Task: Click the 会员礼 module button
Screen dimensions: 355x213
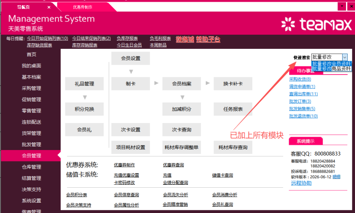Action: click(84, 130)
